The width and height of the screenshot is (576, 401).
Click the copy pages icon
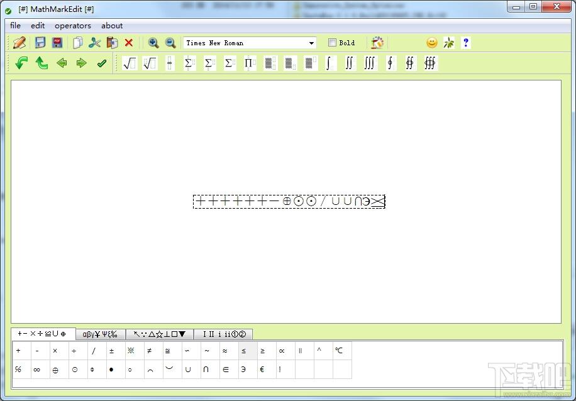pos(77,43)
